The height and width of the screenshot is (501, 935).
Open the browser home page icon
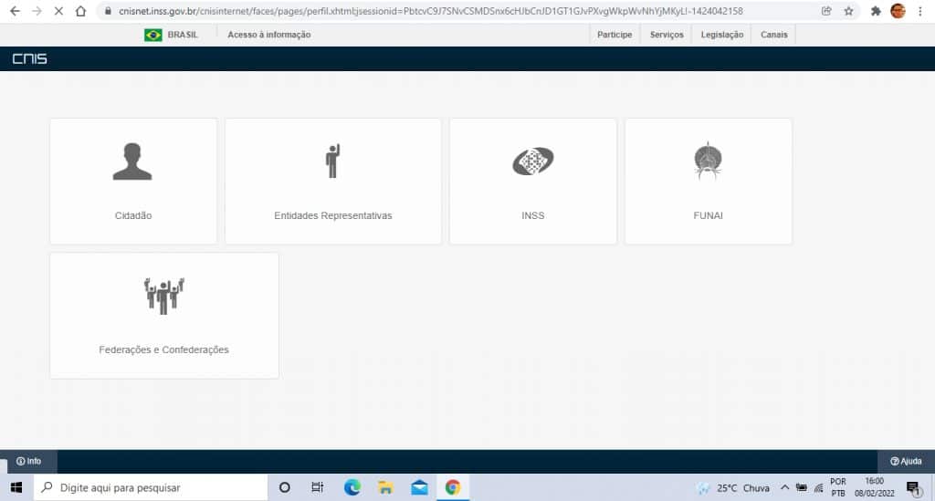80,11
